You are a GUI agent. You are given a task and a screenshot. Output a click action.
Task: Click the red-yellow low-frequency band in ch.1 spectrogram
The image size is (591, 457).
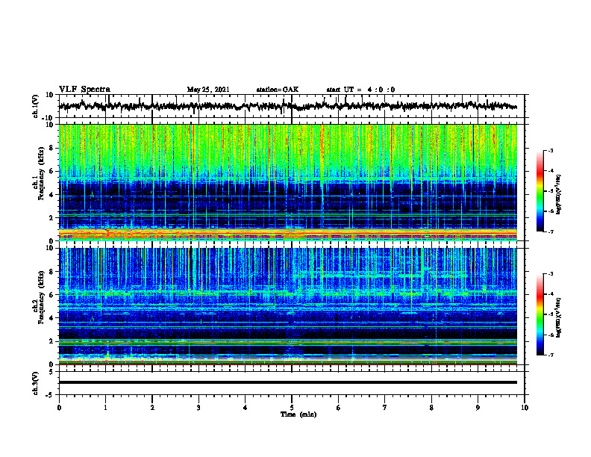pyautogui.click(x=288, y=234)
